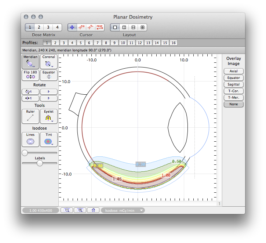Click the Equator plane button
This screenshot has height=243, width=266.
[49, 75]
